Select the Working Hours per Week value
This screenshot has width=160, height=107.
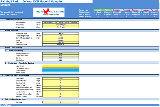pos(60,89)
